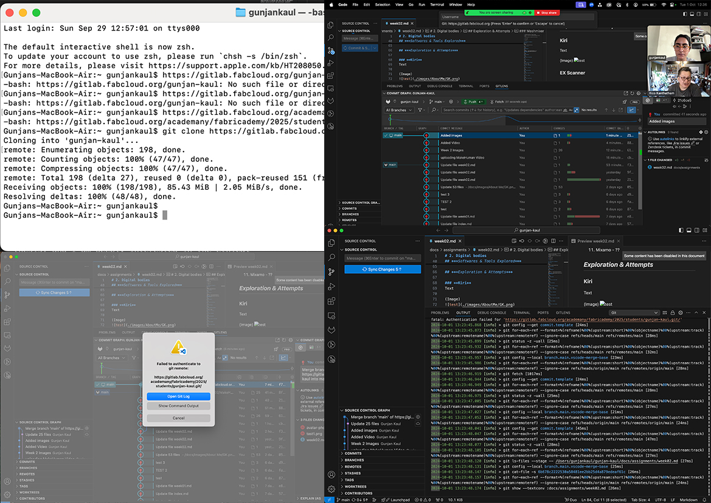Screen dimensions: 711x503
Task: Open Remote Explorer icon in bottom-right VS Code window
Action: click(331, 316)
